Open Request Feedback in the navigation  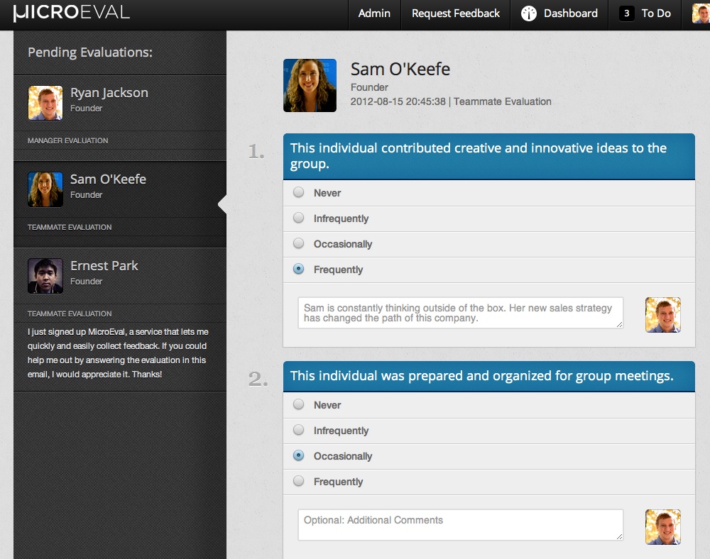click(456, 13)
